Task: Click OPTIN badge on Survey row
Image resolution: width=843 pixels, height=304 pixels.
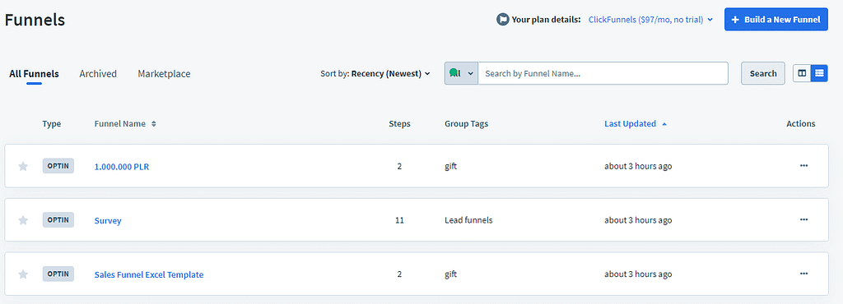Action: 58,219
